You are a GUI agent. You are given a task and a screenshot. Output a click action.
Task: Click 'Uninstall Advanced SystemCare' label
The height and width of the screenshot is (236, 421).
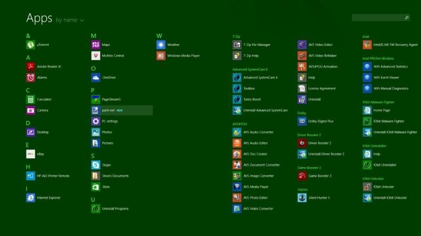(265, 110)
